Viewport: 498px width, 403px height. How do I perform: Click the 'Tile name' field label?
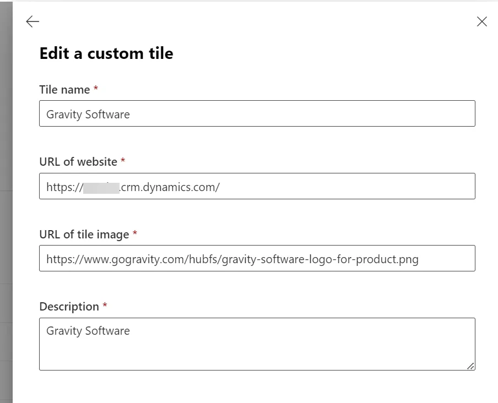[64, 90]
